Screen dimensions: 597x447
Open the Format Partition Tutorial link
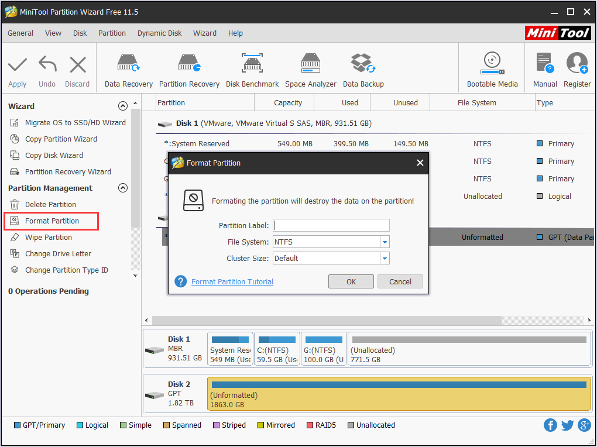[232, 281]
